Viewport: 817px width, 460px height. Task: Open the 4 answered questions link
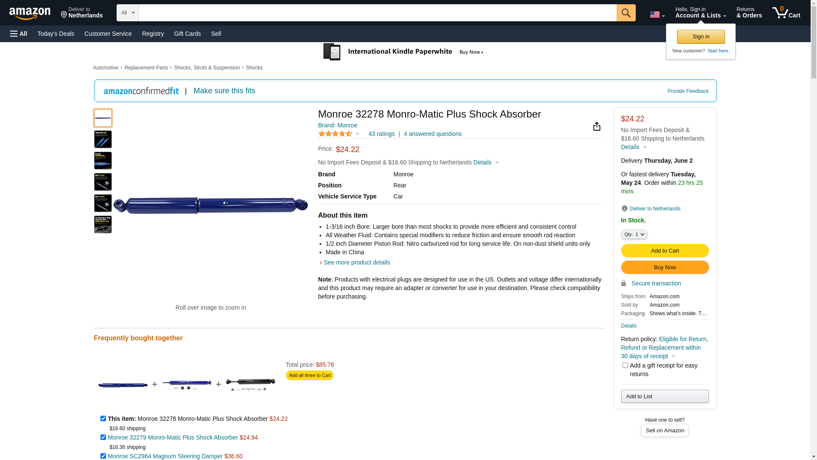[x=432, y=134]
